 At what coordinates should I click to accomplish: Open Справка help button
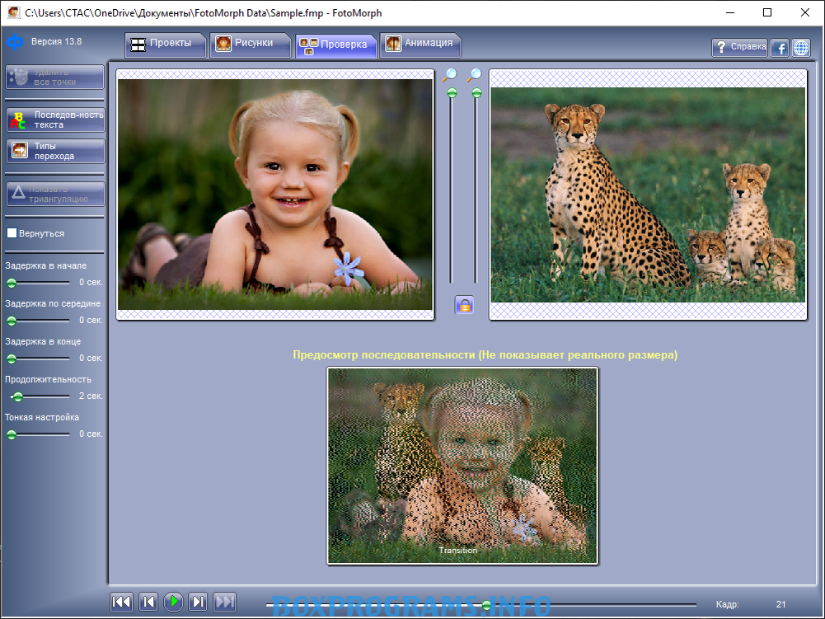pos(739,47)
